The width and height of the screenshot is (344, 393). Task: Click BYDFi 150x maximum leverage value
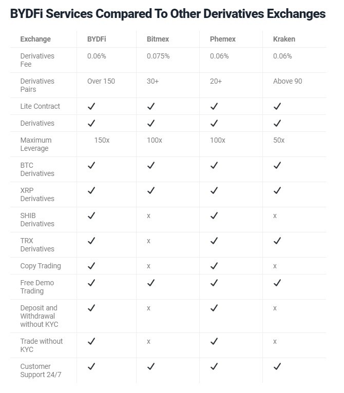point(102,140)
